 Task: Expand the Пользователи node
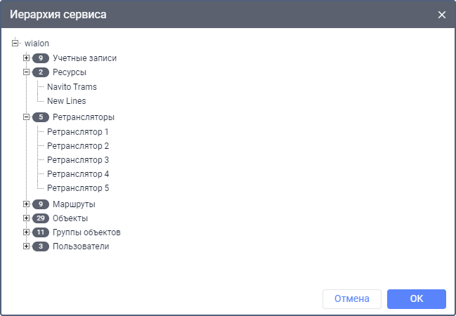tap(26, 246)
